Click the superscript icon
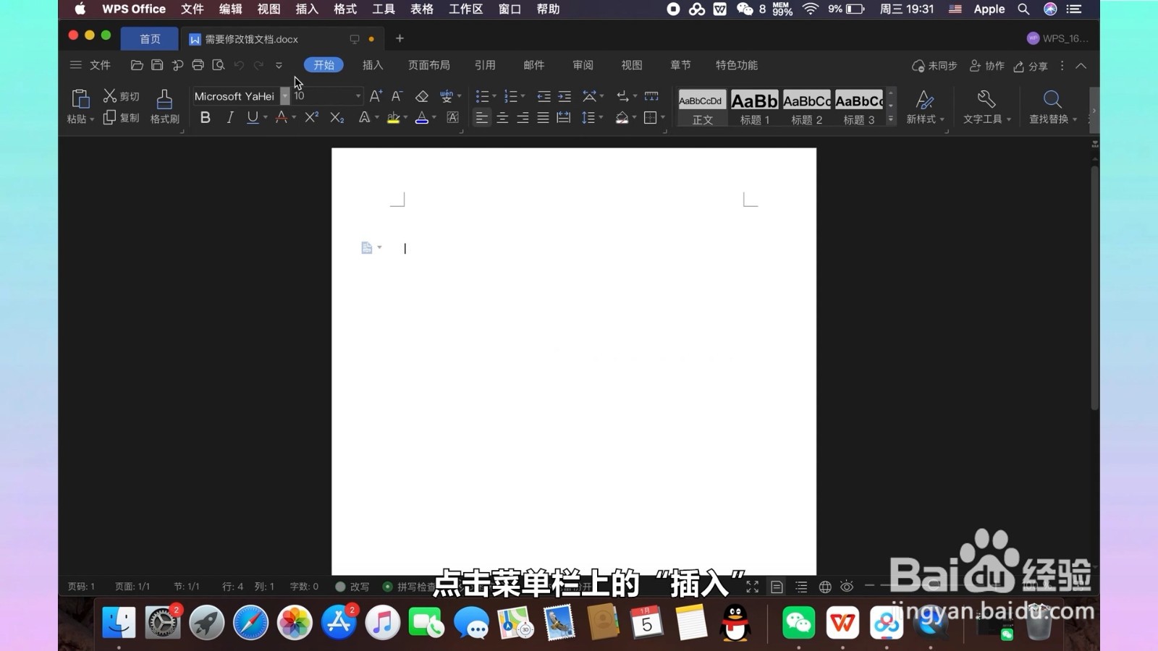Image resolution: width=1158 pixels, height=651 pixels. [310, 117]
